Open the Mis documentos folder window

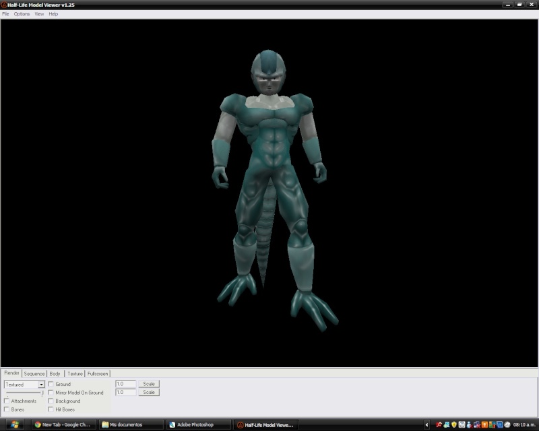(x=131, y=425)
